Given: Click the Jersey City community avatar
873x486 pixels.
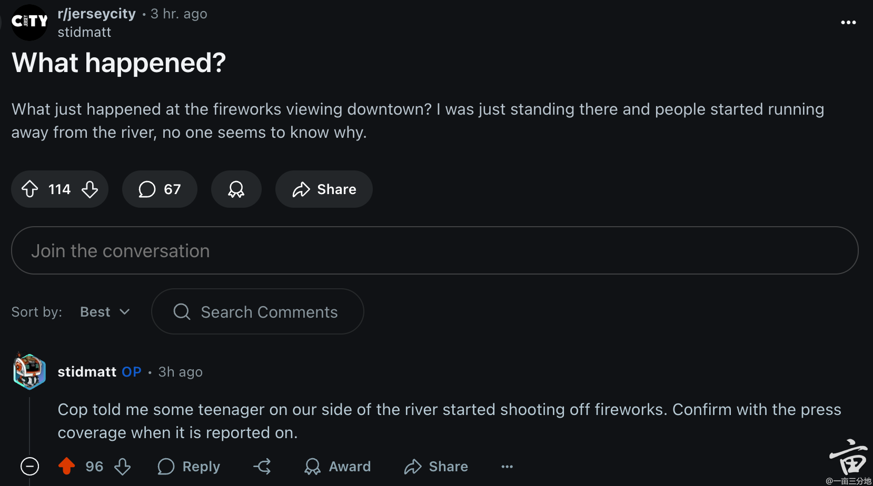Looking at the screenshot, I should click(x=29, y=22).
